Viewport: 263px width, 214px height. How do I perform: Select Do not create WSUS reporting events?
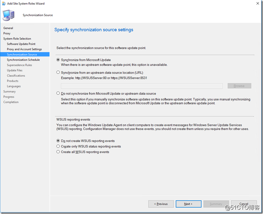point(58,140)
